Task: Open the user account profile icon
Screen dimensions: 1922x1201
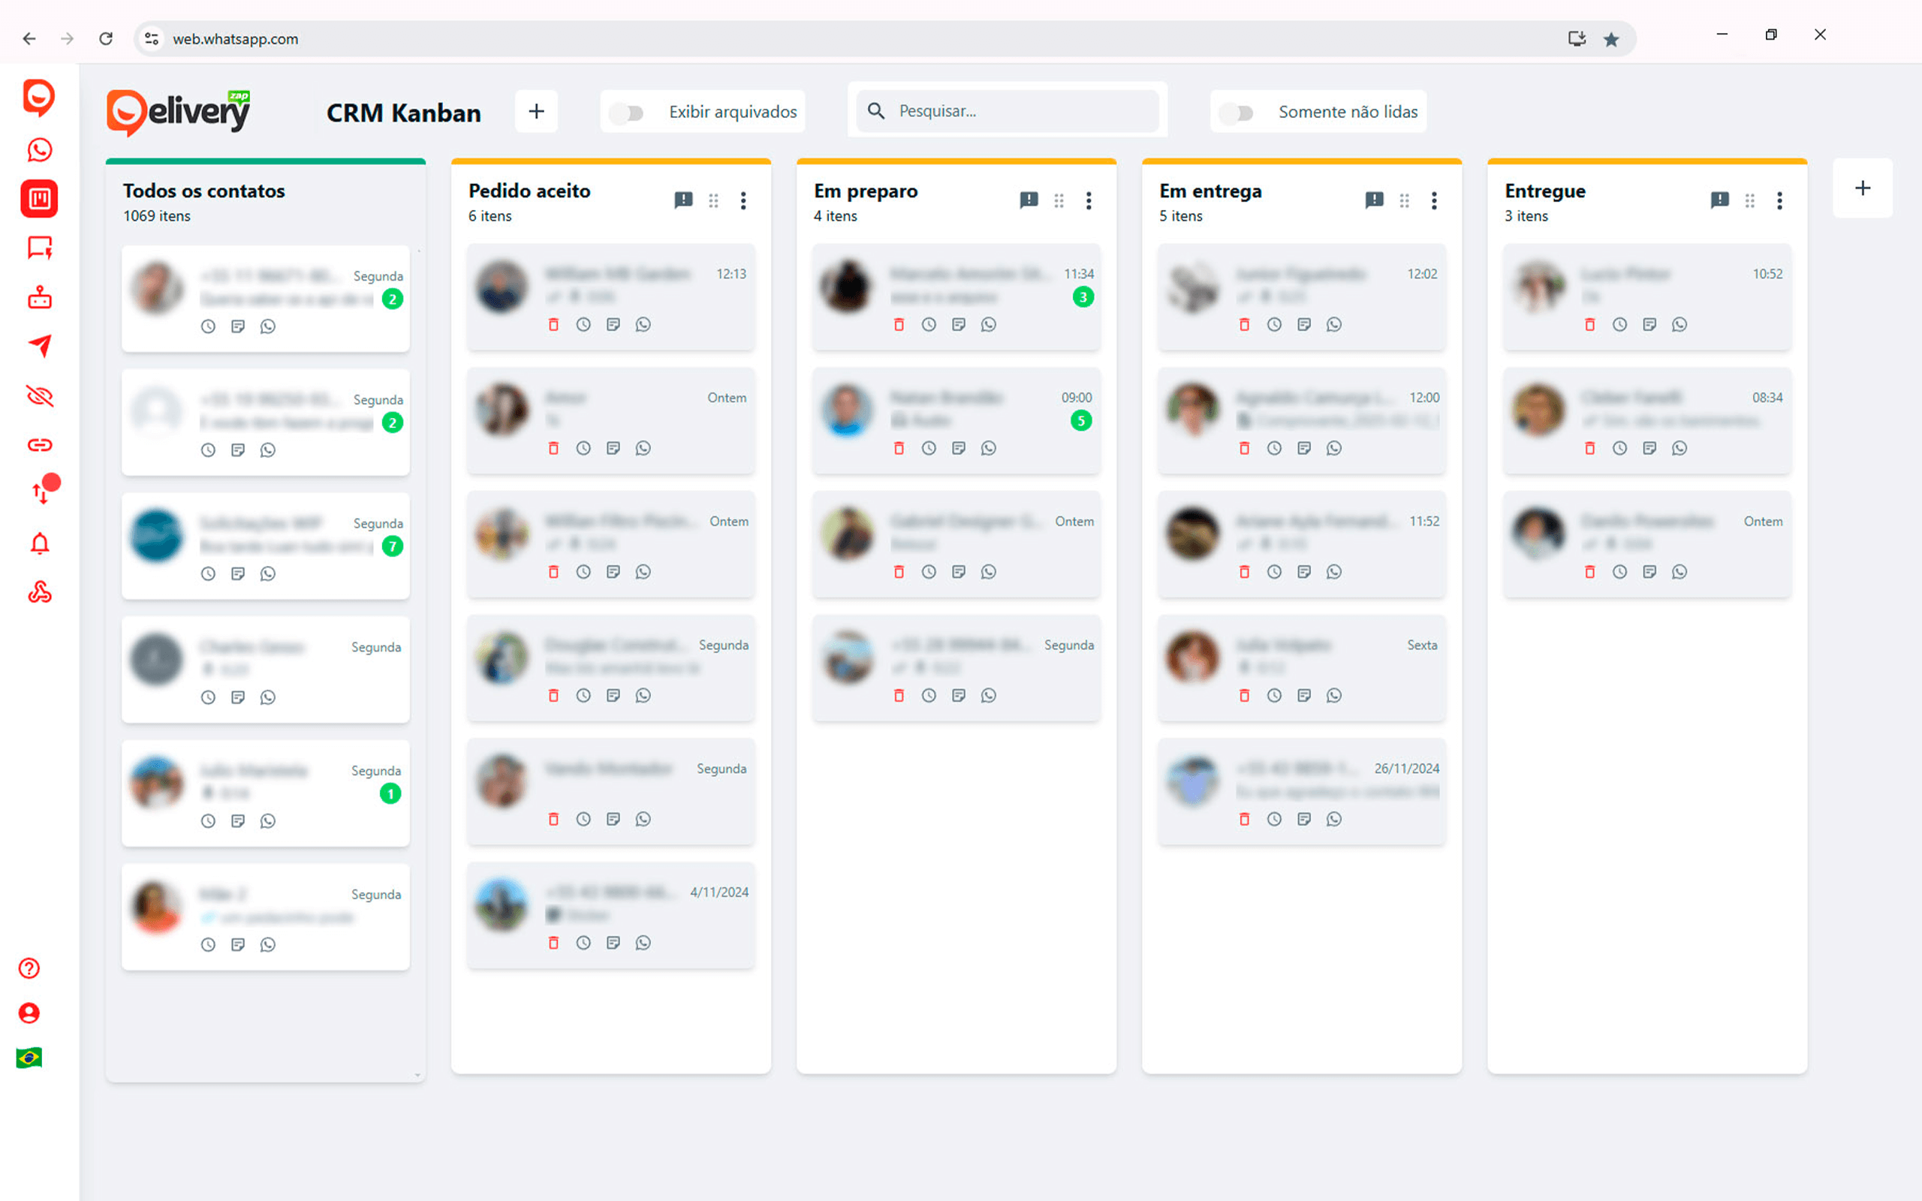Action: click(29, 1013)
